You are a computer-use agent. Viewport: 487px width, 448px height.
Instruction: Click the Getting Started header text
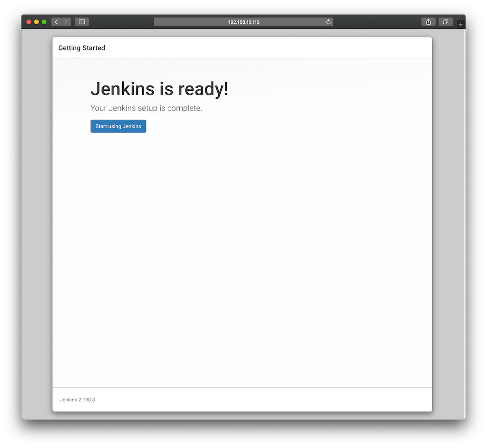(x=82, y=48)
